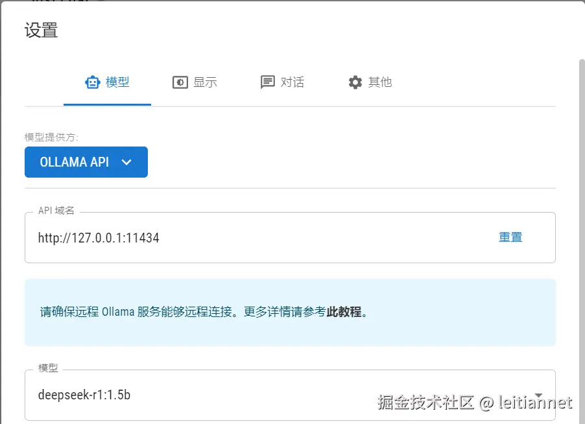Open the 其他 settings tab
This screenshot has height=424, width=585.
pyautogui.click(x=370, y=82)
